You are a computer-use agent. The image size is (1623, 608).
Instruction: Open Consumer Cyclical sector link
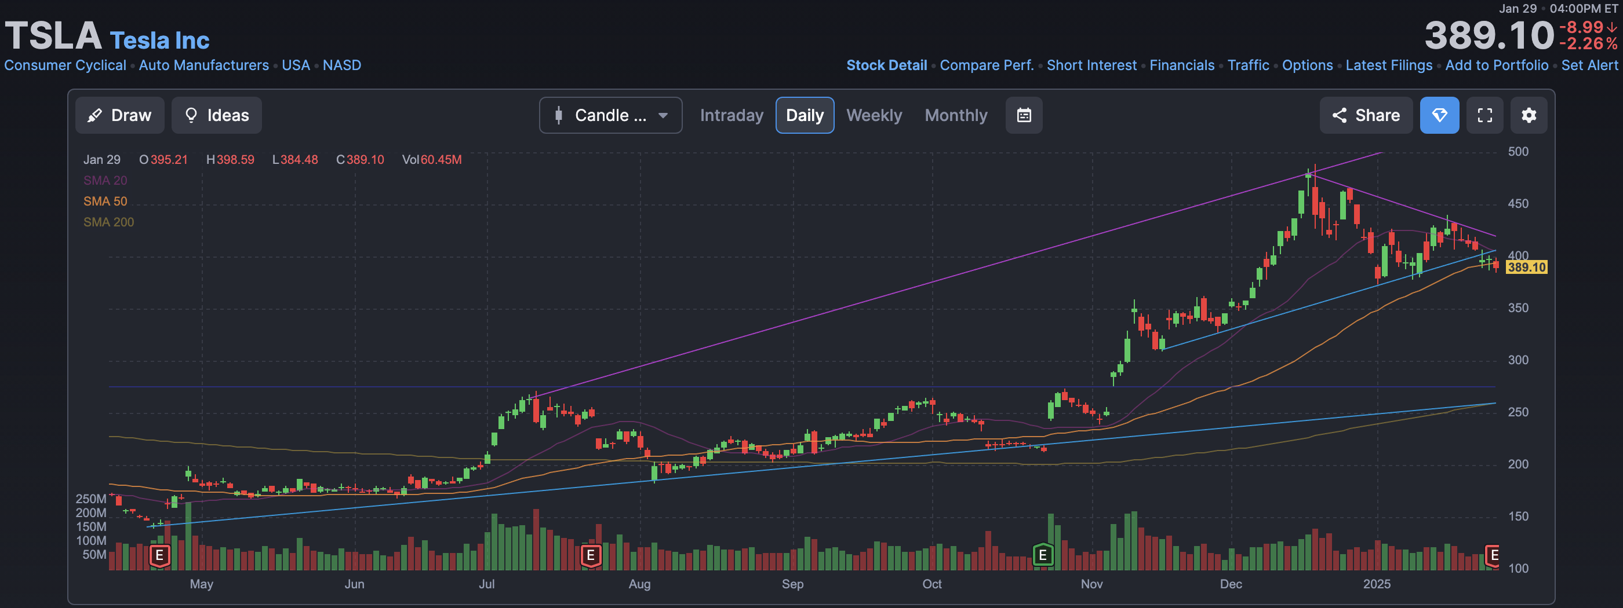65,65
